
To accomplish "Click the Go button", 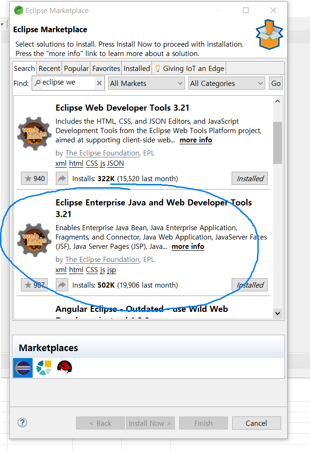I will 276,83.
